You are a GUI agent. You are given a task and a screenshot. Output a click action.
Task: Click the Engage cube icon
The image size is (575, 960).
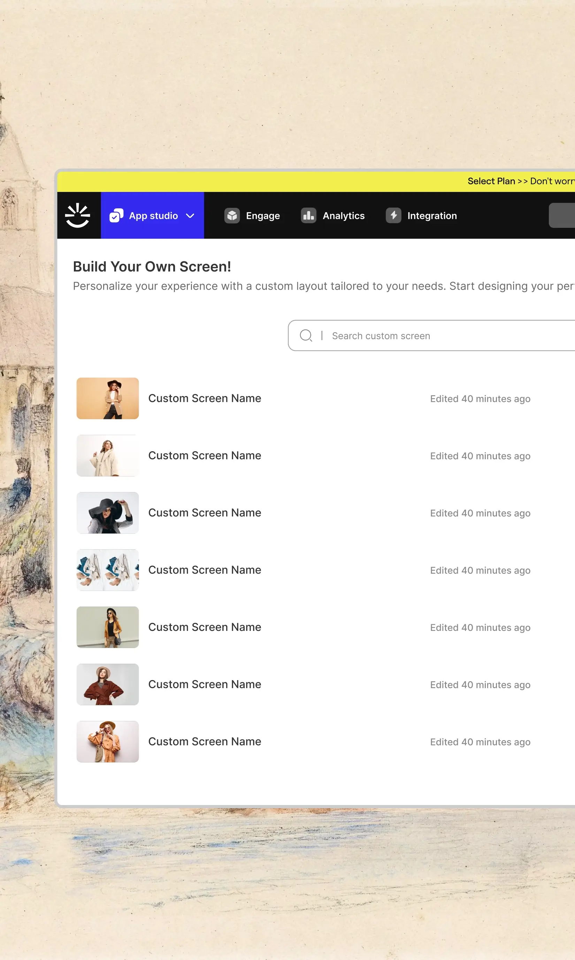(232, 215)
